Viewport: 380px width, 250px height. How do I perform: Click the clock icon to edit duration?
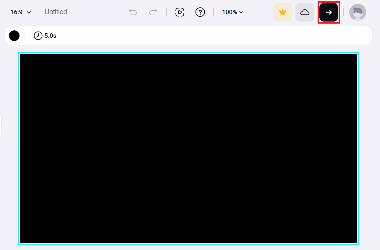tap(38, 36)
